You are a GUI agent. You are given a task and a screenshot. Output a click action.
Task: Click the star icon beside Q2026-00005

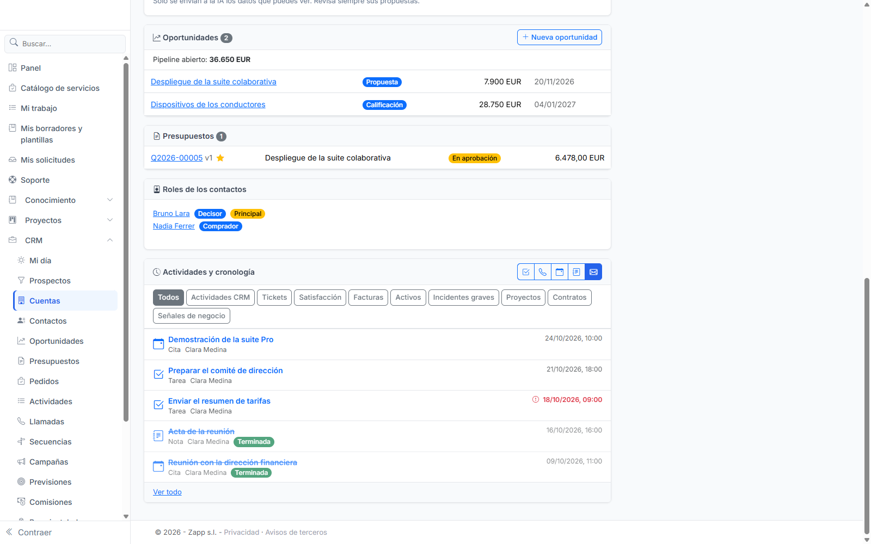pyautogui.click(x=220, y=158)
